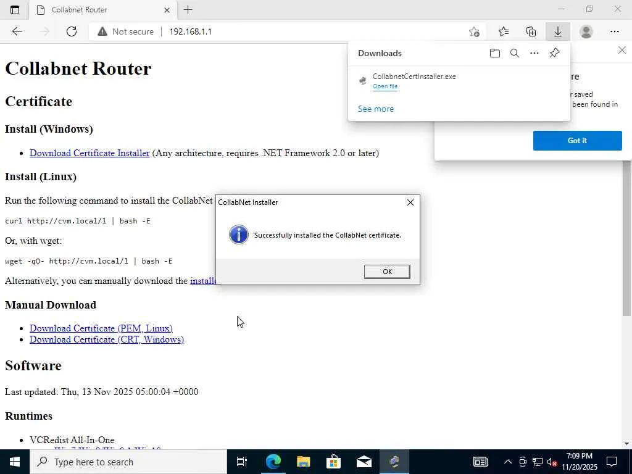Click the Collabnet Router heading
The width and height of the screenshot is (632, 474).
(x=78, y=69)
